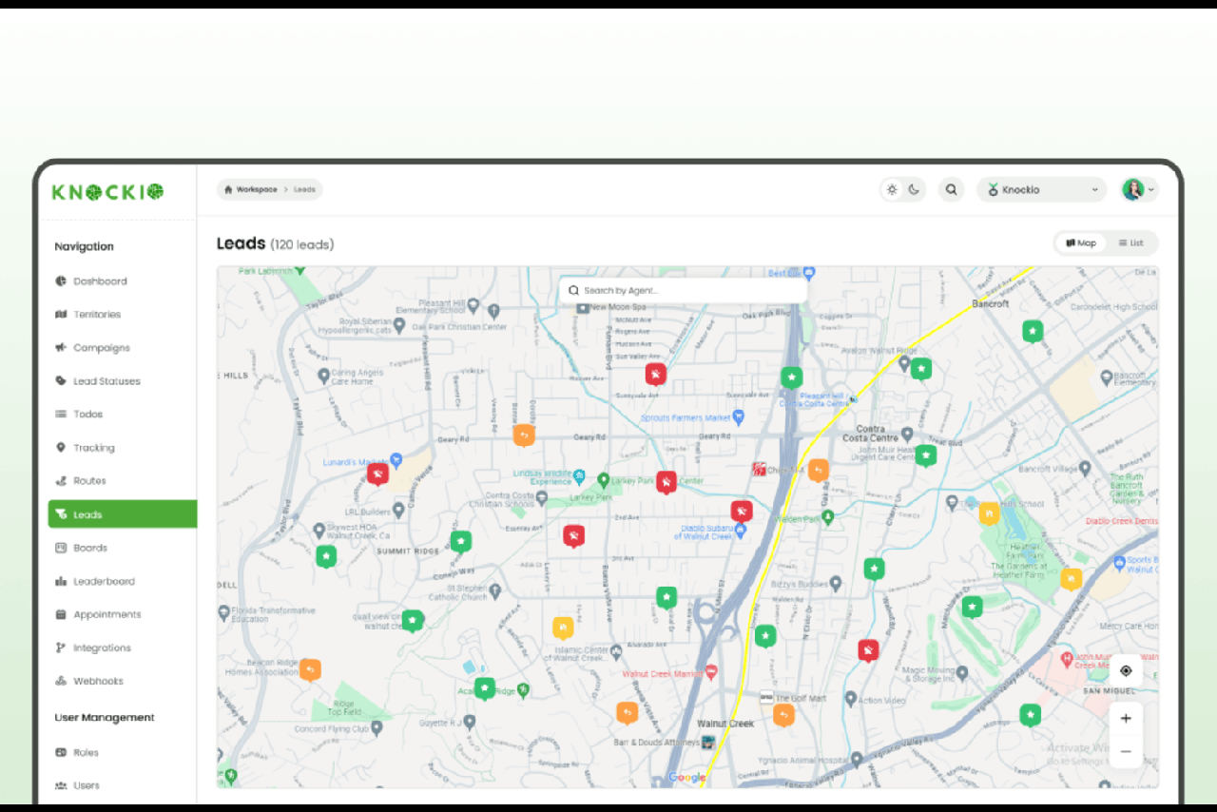Image resolution: width=1217 pixels, height=812 pixels.
Task: Switch to dark mode moon icon
Action: pos(914,189)
